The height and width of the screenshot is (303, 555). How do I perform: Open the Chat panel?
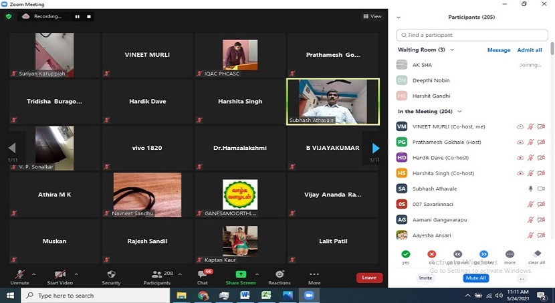tap(202, 275)
